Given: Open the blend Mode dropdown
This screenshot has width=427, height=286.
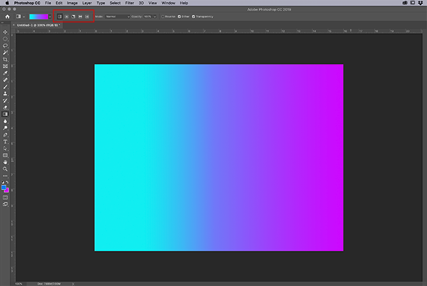Looking at the screenshot, I should [117, 16].
